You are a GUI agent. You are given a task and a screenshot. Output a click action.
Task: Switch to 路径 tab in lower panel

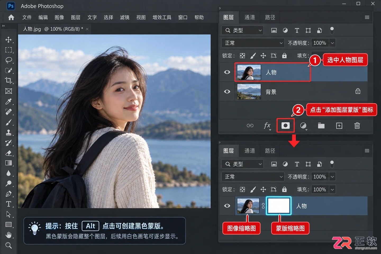tap(270, 151)
